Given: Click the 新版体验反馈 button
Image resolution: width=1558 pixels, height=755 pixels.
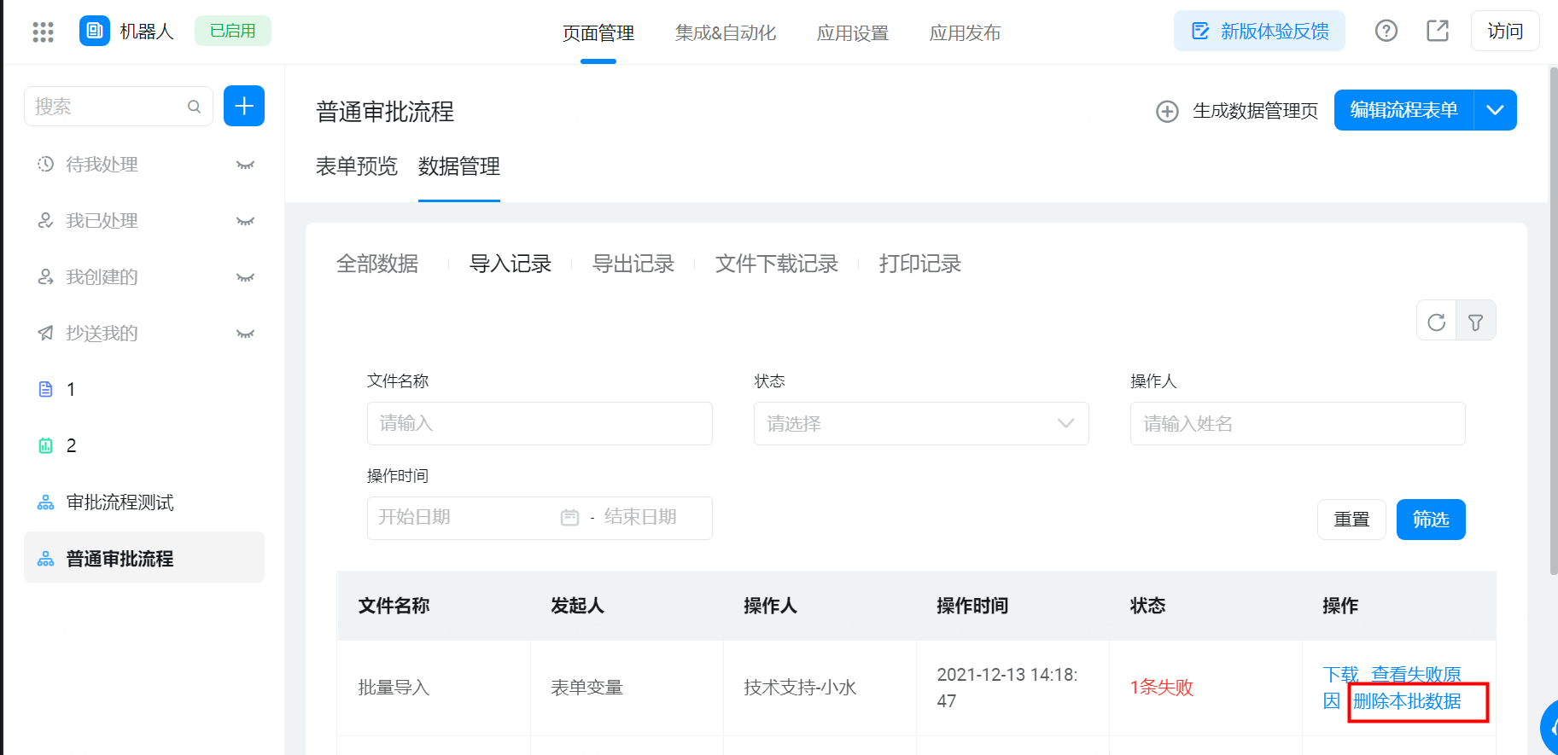Looking at the screenshot, I should tap(1259, 31).
